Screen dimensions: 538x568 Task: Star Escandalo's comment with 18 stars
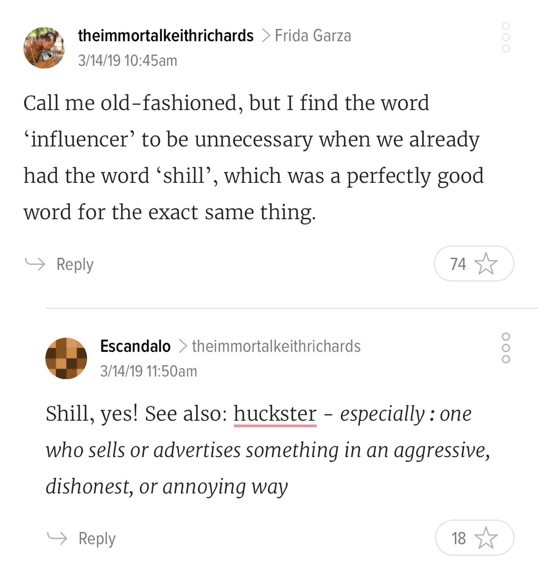(486, 538)
